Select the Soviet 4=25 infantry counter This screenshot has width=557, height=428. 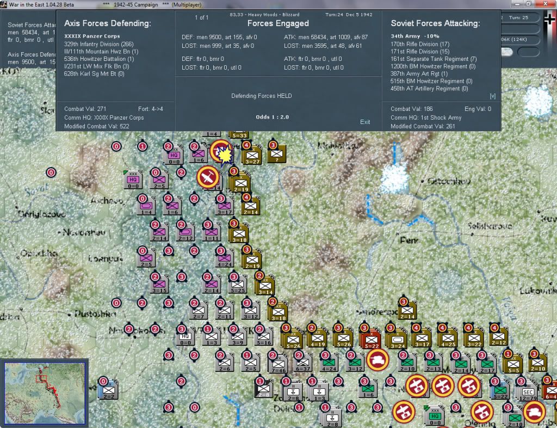click(x=448, y=337)
